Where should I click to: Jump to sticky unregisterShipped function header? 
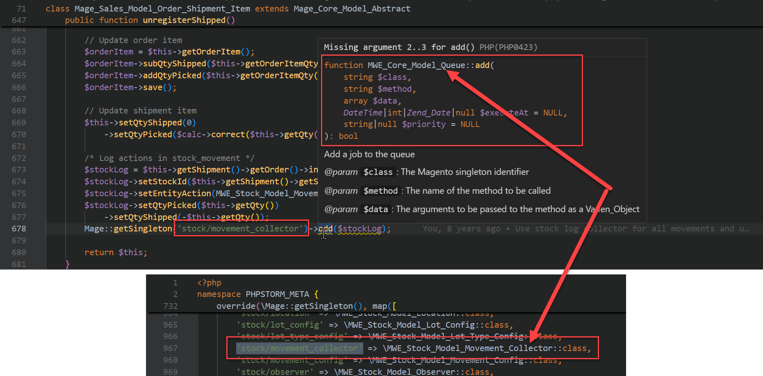[184, 20]
